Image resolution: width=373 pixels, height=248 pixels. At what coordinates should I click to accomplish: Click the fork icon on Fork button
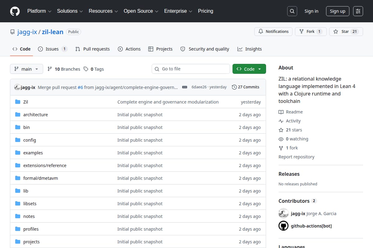[302, 32]
